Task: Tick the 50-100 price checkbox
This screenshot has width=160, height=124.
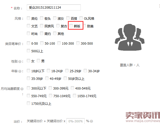Action: tap(42, 43)
